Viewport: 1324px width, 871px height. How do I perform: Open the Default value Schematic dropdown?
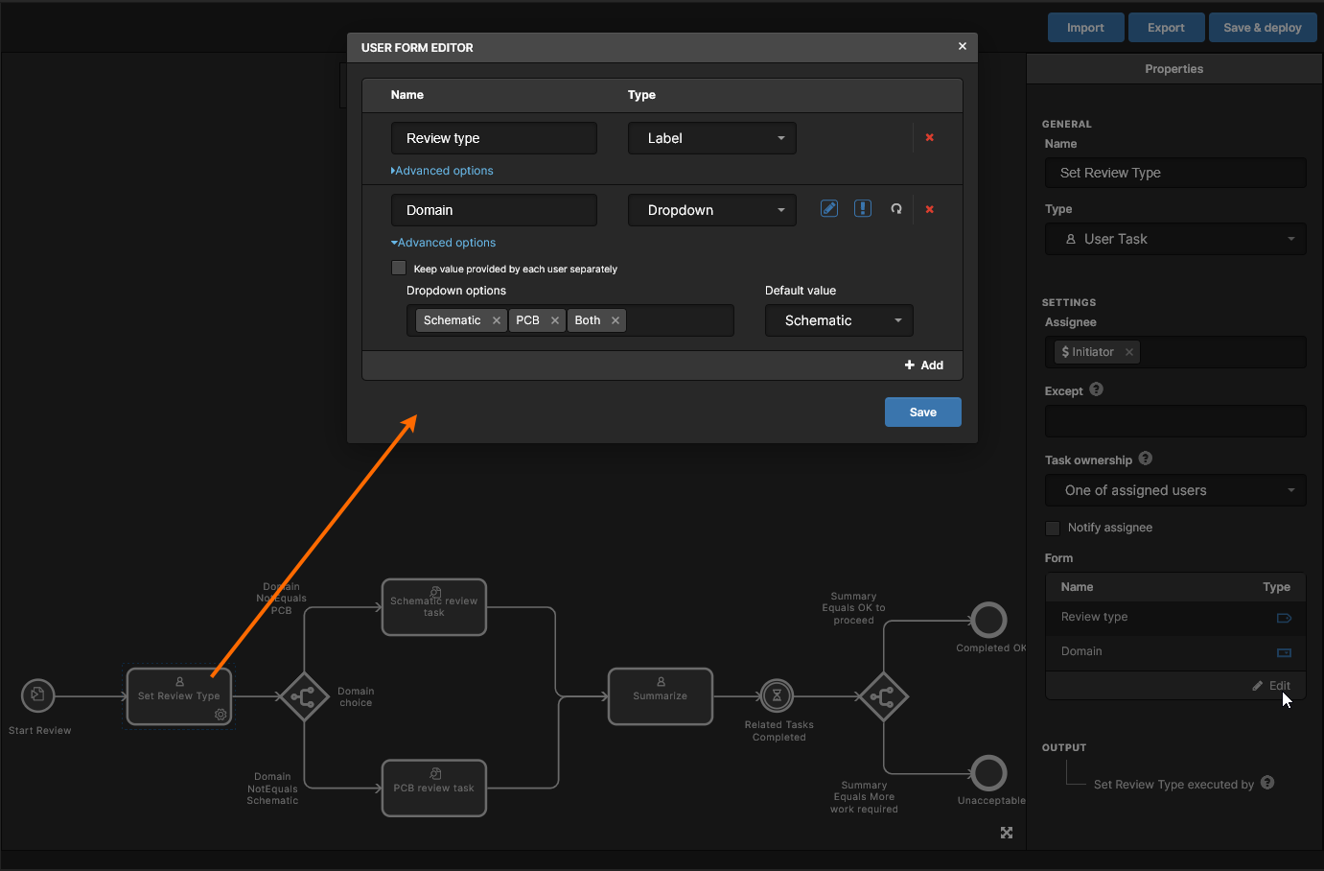click(x=839, y=320)
